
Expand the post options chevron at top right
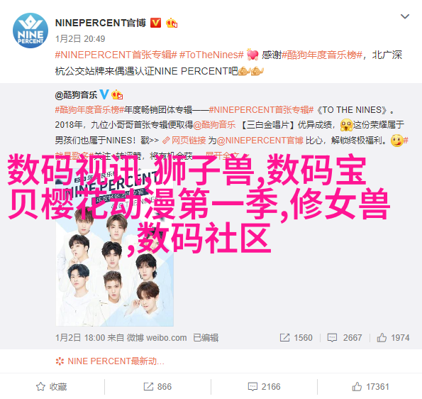[x=405, y=17]
